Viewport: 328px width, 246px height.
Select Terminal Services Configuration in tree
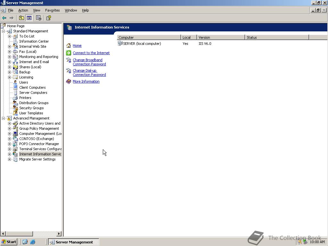click(x=40, y=149)
